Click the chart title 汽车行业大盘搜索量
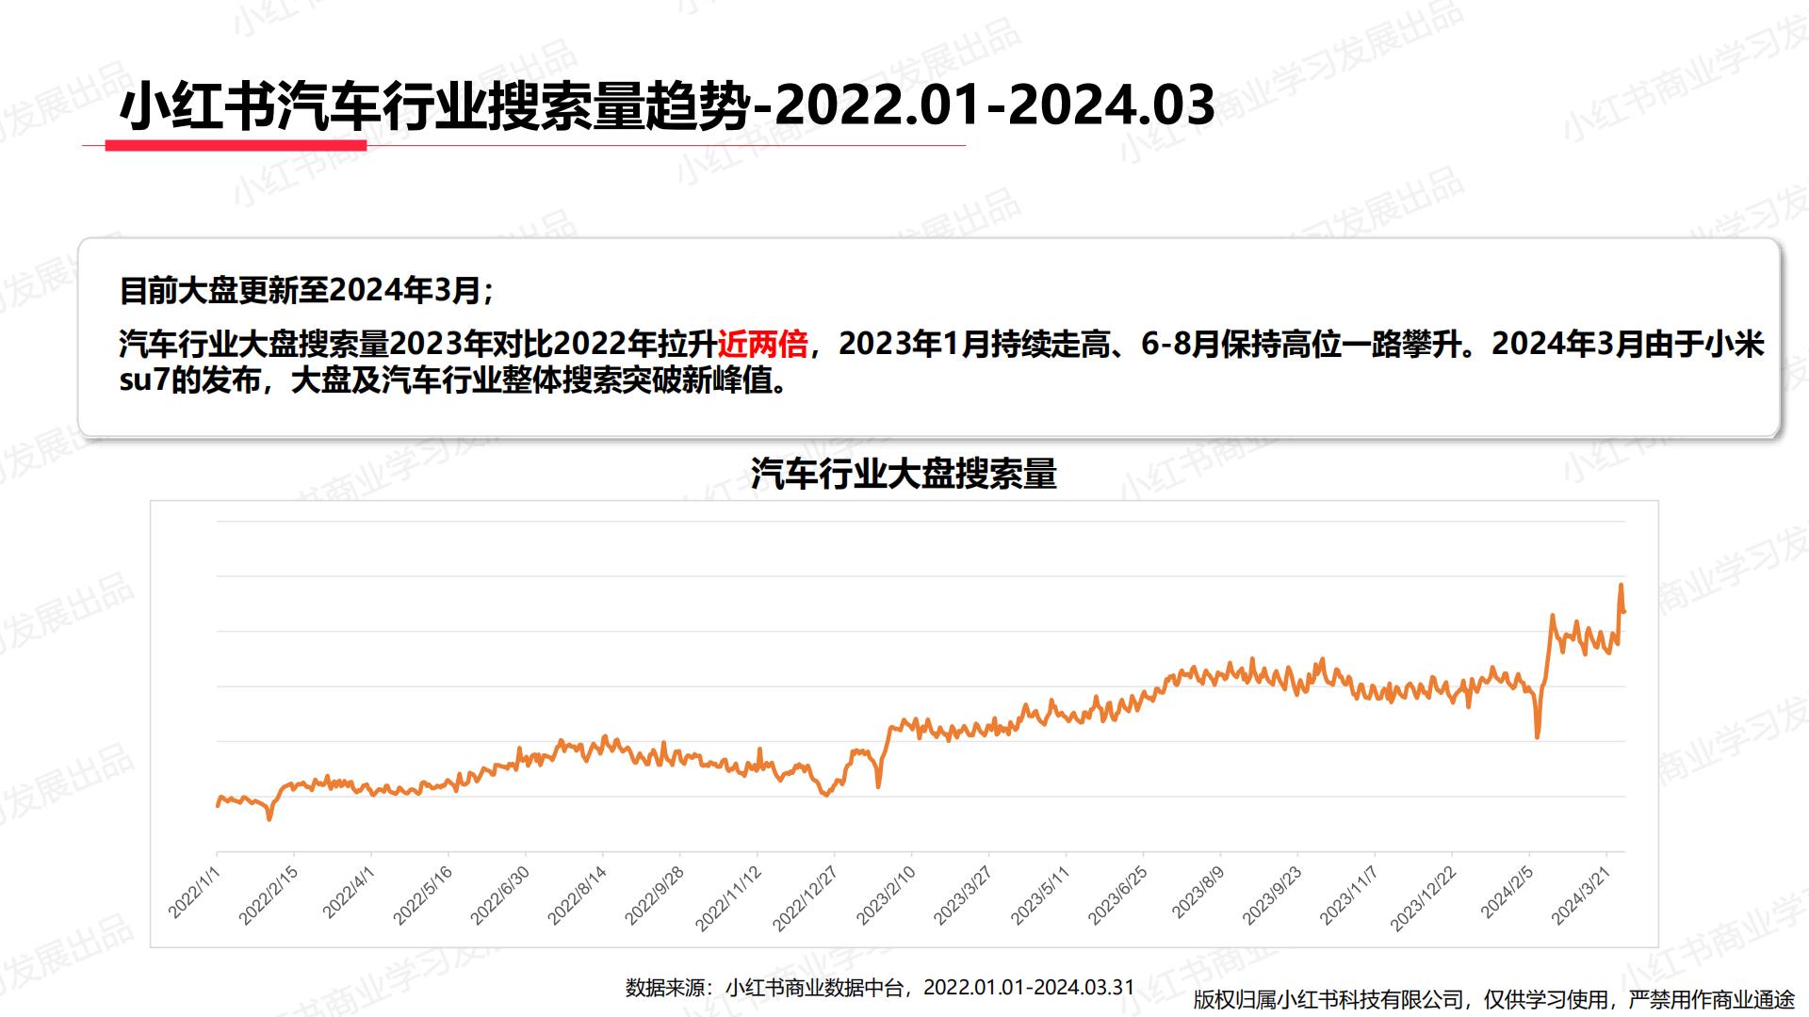 click(904, 474)
